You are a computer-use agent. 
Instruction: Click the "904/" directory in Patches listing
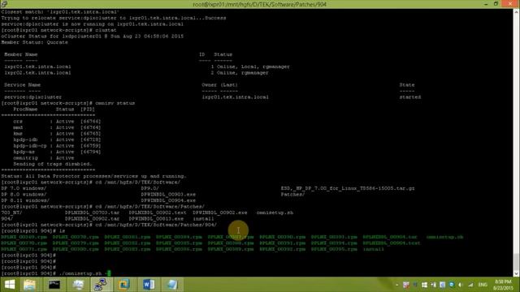(7, 218)
